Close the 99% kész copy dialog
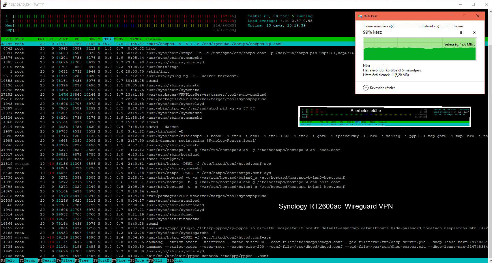Viewport: 492px width, 263px height. 478,16
